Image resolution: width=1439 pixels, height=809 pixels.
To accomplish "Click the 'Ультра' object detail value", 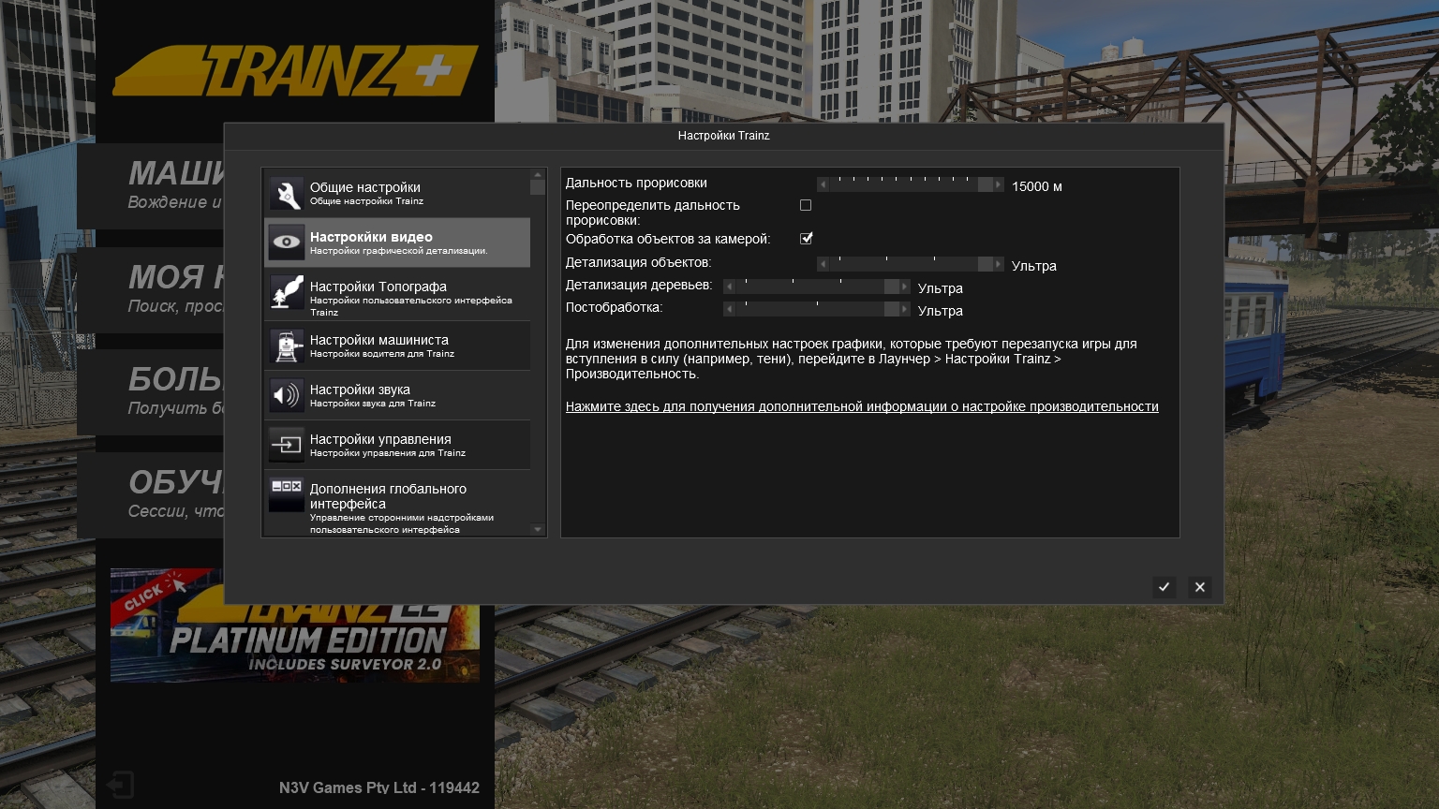I will click(1034, 266).
